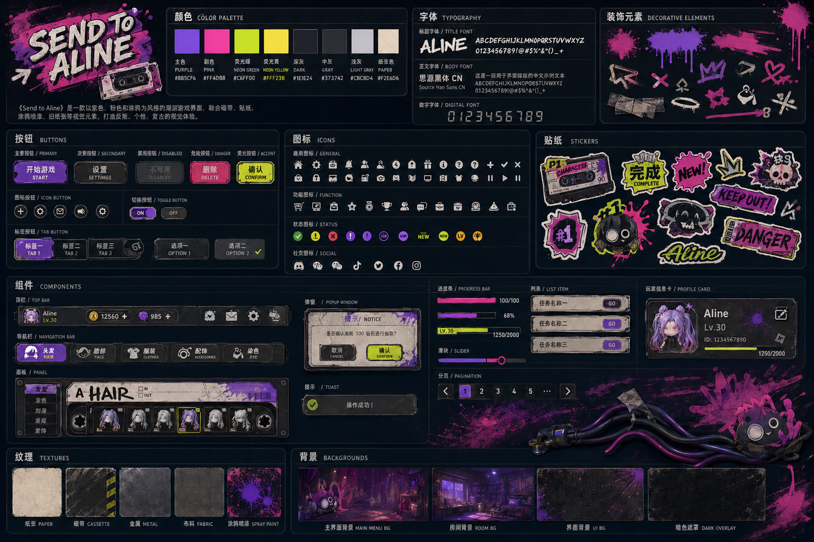The width and height of the screenshot is (814, 542).
Task: Click the pink DELETE danger button
Action: (210, 173)
